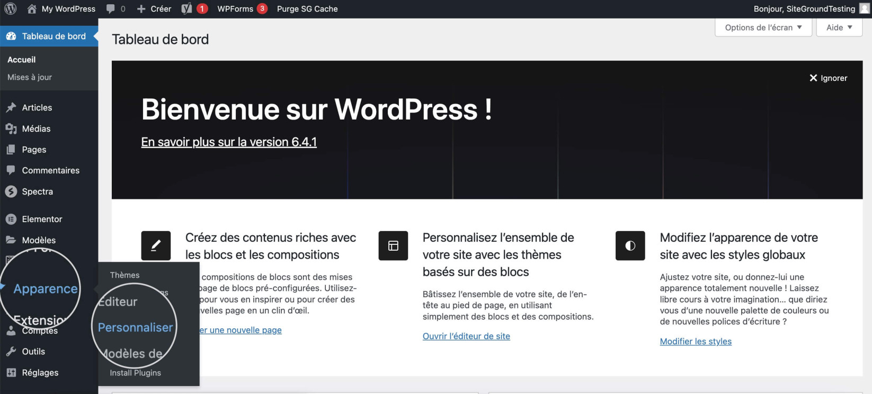Screen dimensions: 872x394
Task: Open Install Plugins submenu item
Action: point(135,373)
